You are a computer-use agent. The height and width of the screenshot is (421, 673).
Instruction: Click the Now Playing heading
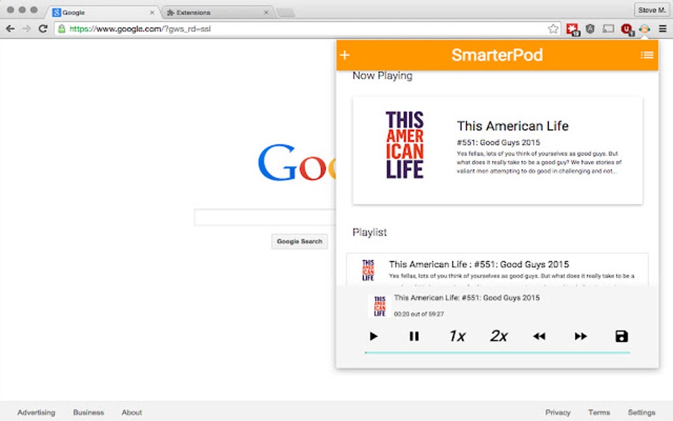point(383,76)
